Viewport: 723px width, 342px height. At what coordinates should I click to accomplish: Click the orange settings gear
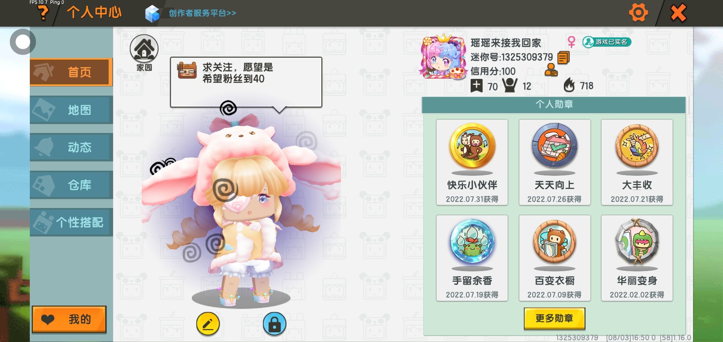pyautogui.click(x=638, y=13)
